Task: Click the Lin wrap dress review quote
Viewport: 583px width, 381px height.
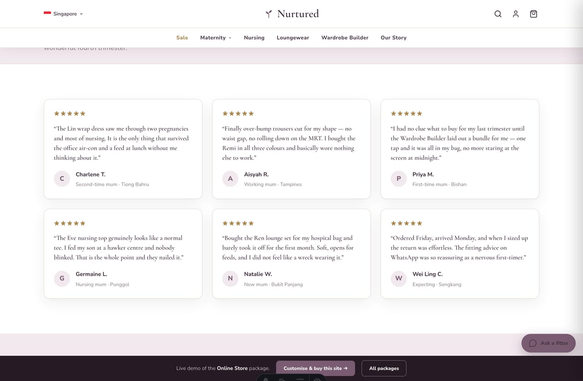Action: click(122, 143)
